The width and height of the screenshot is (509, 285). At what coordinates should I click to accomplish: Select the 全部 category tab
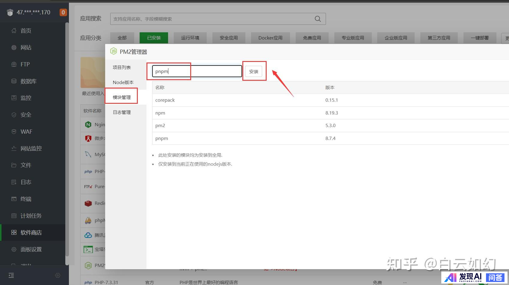coord(122,38)
